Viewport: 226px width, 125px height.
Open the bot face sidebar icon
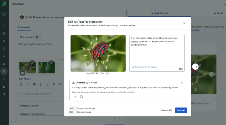pyautogui.click(x=4, y=79)
